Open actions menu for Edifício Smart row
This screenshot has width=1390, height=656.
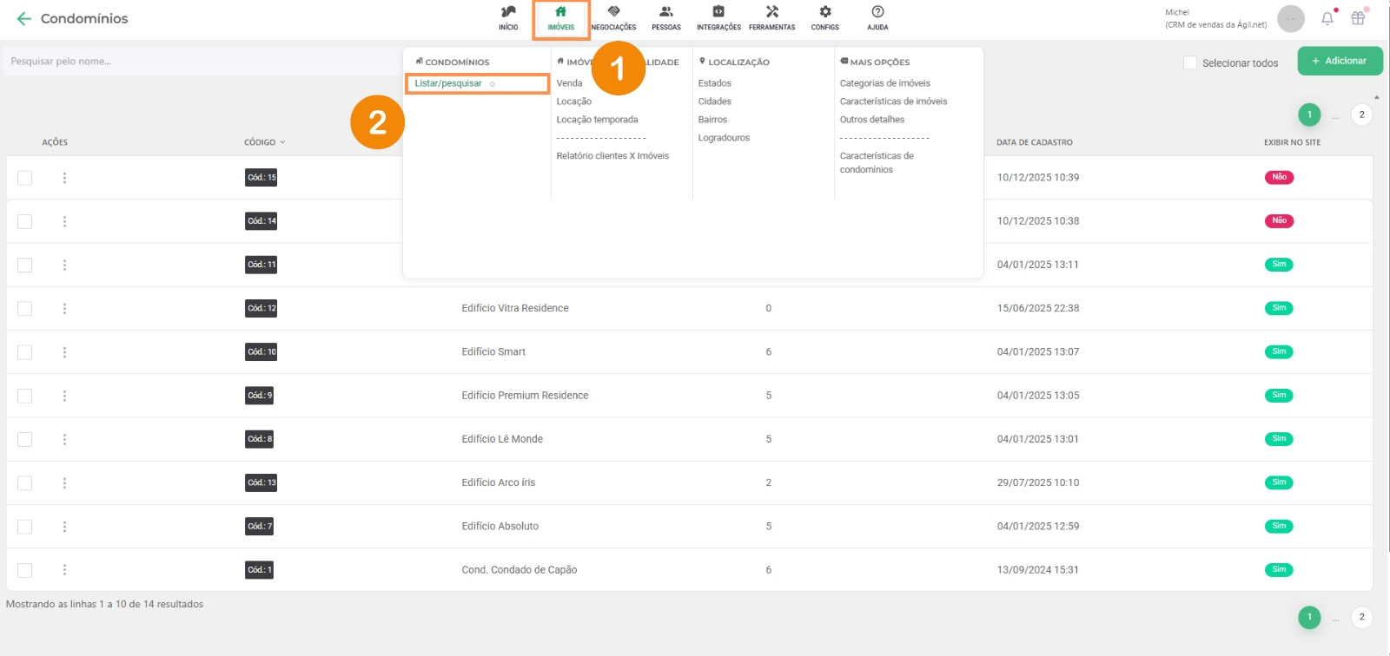coord(64,352)
